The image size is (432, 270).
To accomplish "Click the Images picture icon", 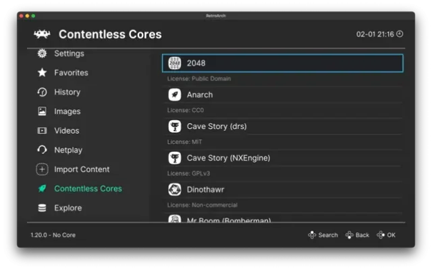I will 42,111.
